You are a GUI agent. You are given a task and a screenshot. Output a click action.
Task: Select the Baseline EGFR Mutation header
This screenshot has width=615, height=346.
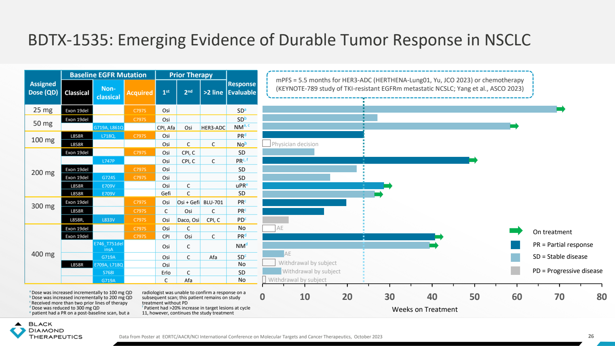pos(108,75)
